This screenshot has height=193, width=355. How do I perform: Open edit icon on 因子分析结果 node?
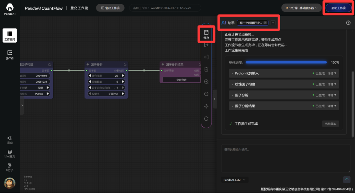tap(200, 64)
